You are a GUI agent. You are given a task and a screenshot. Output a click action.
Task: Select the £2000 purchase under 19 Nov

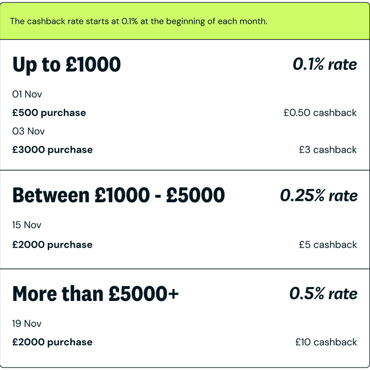coord(52,342)
